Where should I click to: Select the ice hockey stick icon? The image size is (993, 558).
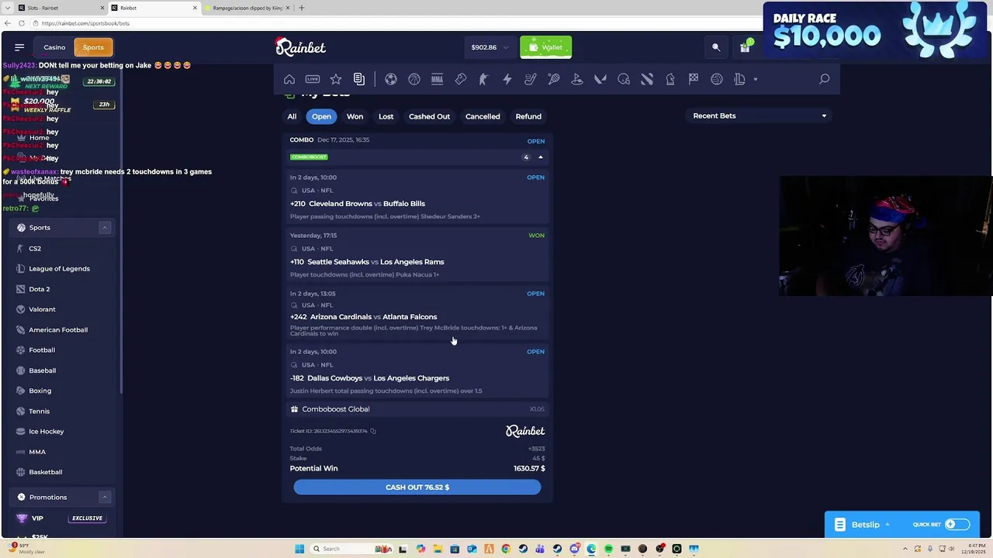tap(531, 79)
